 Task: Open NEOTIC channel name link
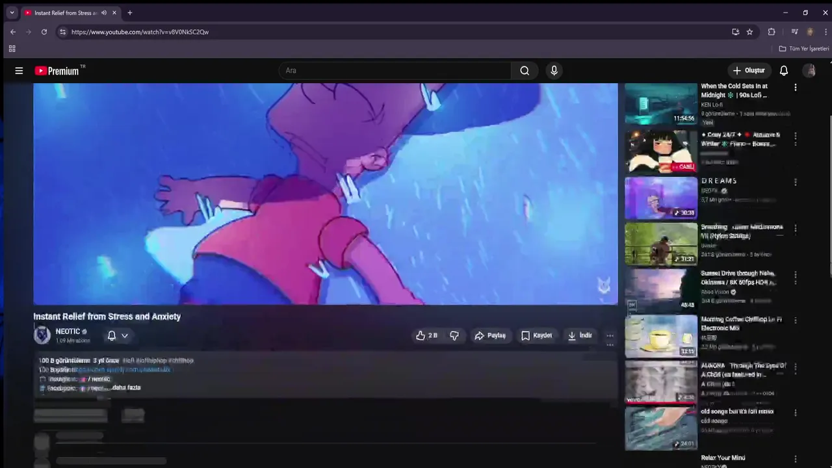click(68, 331)
